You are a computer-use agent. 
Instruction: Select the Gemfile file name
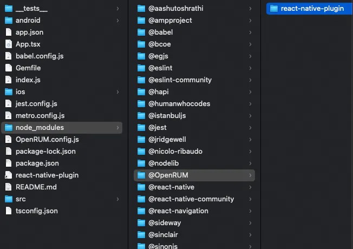tap(28, 68)
